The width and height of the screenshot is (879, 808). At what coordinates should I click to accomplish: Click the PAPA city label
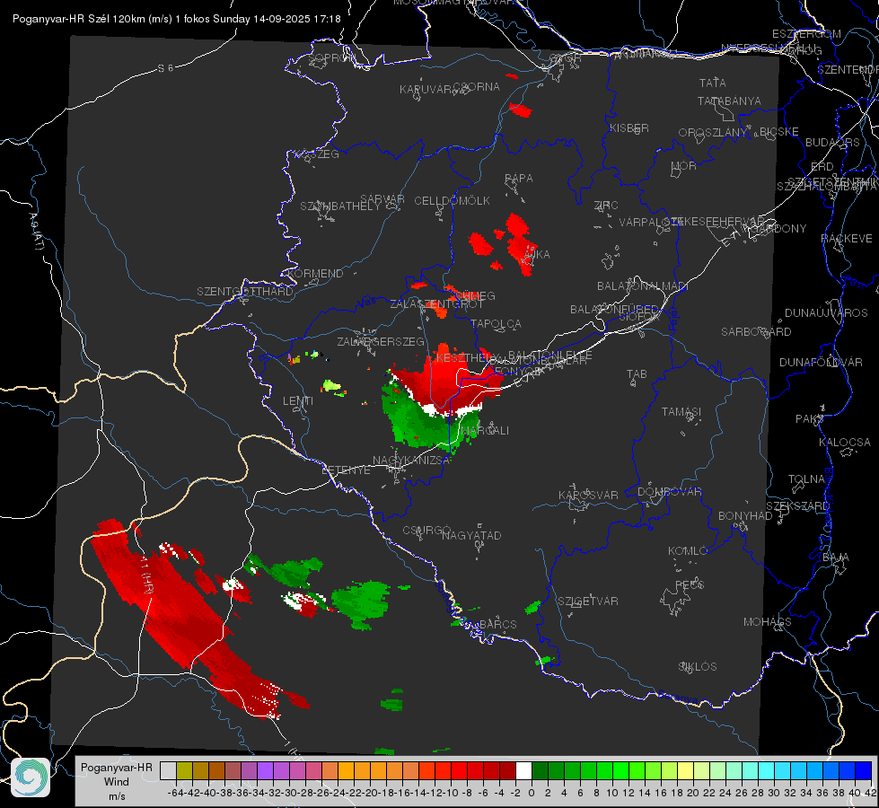click(519, 179)
